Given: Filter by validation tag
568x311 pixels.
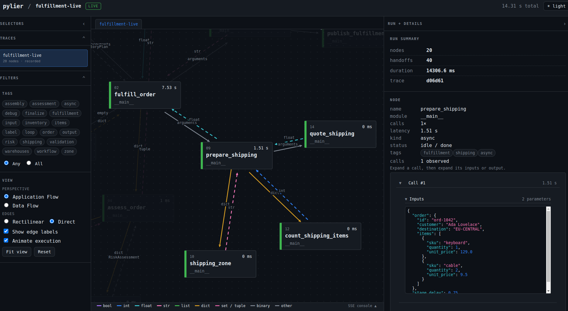Looking at the screenshot, I should tap(62, 142).
